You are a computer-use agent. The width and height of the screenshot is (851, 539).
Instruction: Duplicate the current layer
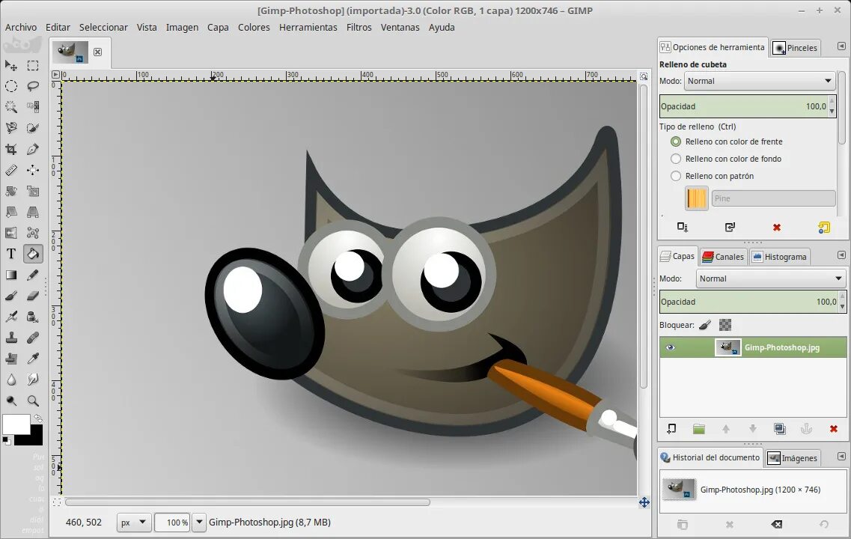click(780, 429)
